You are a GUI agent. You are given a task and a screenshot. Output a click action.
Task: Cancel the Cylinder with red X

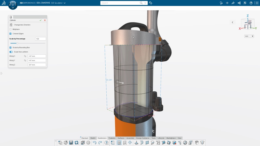click(45, 20)
